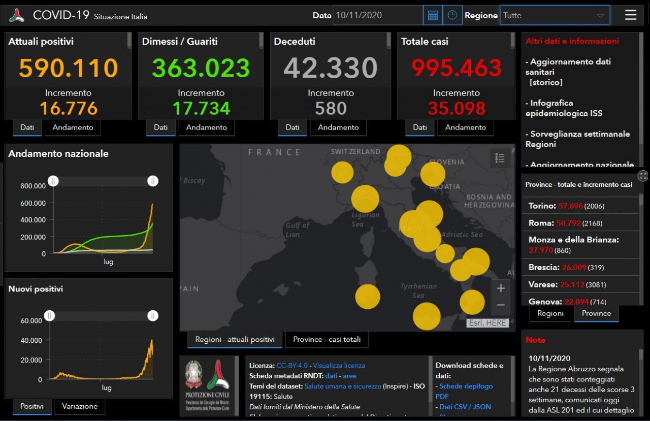Click the Data input field
Screen dimensions: 650x421
(x=378, y=15)
